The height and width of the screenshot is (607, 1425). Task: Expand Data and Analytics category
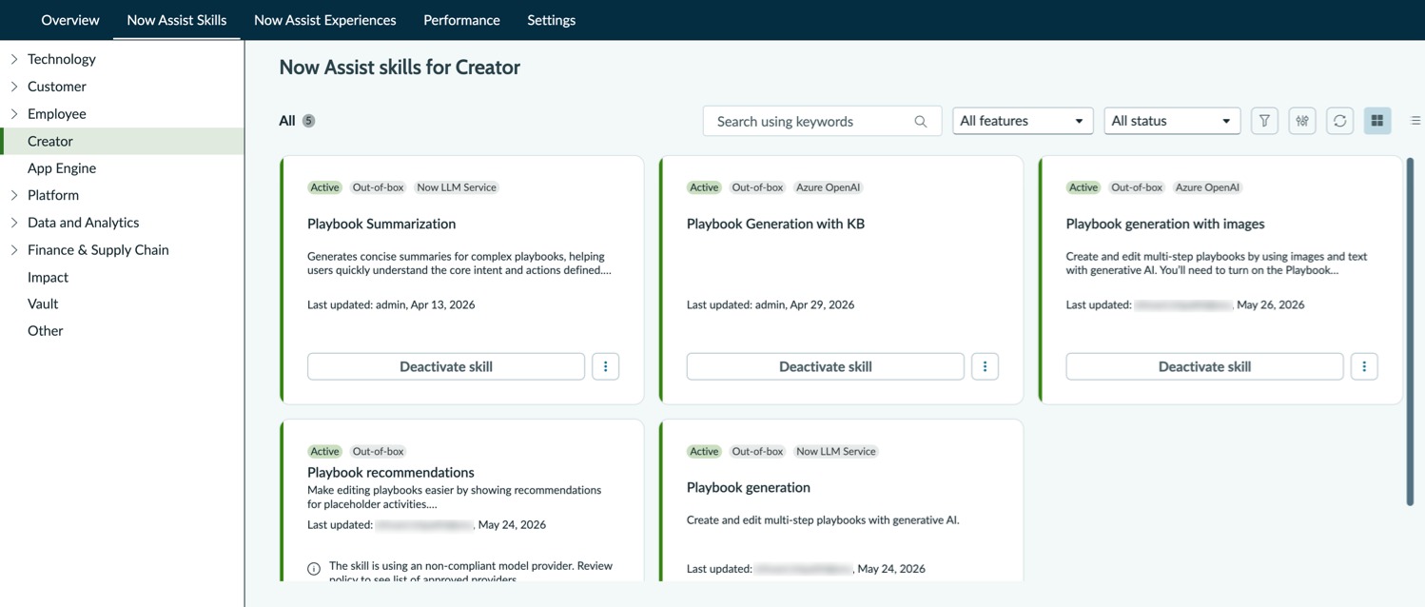[14, 223]
